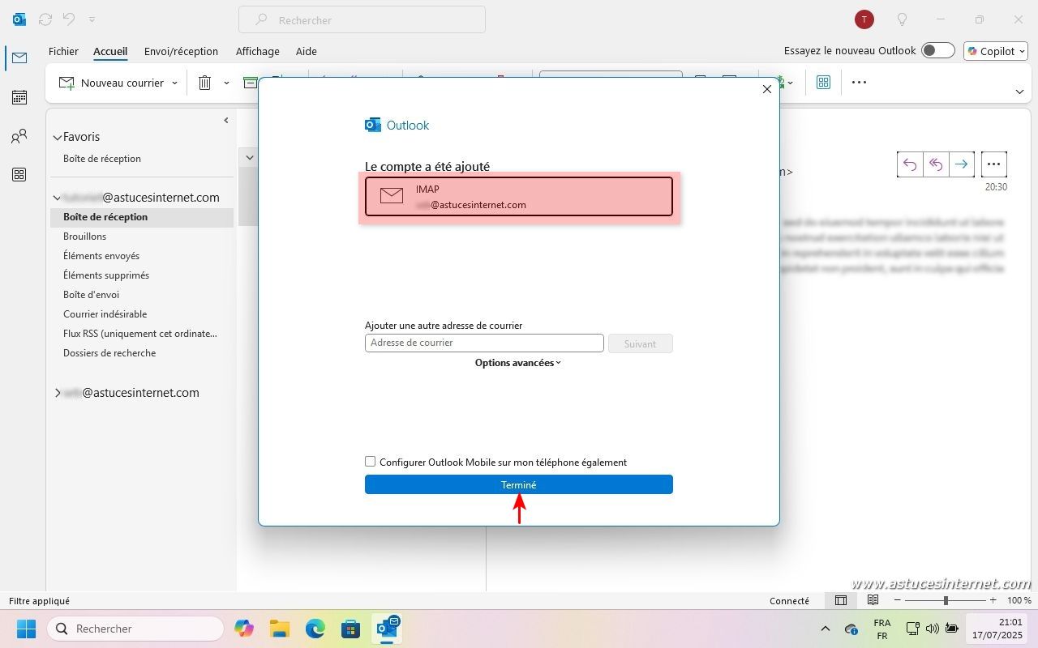Toggle Essayez le nouveau Outlook switch
The height and width of the screenshot is (648, 1038).
(938, 50)
